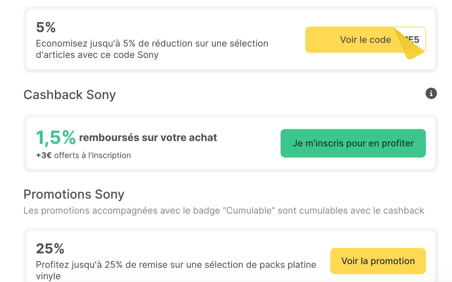
Task: Select the 'Cashback Sony' heading
Action: click(69, 94)
